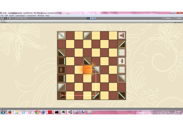The width and height of the screenshot is (183, 126).
Task: Select the light mirror below the lower light block
Action: (122, 78)
